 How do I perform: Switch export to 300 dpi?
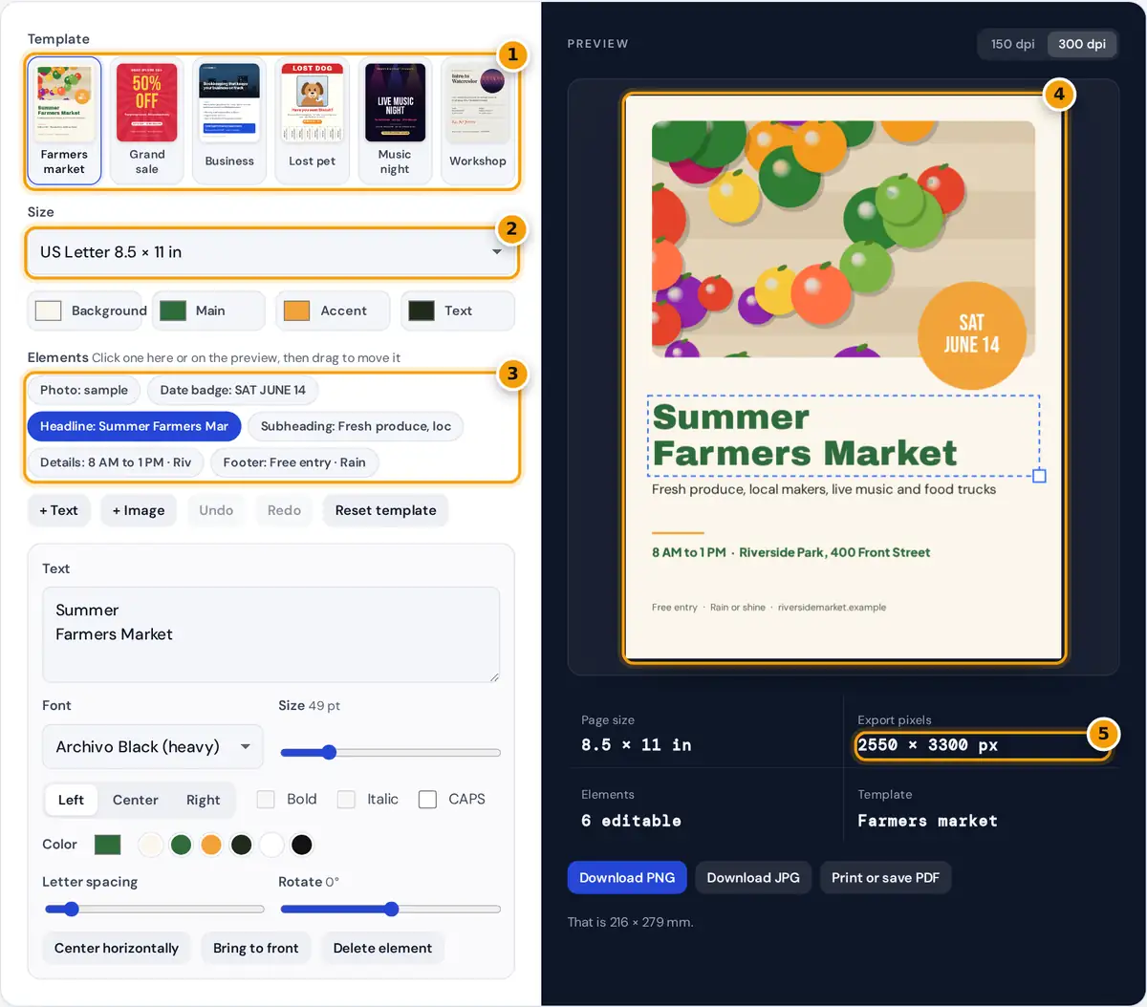1082,44
